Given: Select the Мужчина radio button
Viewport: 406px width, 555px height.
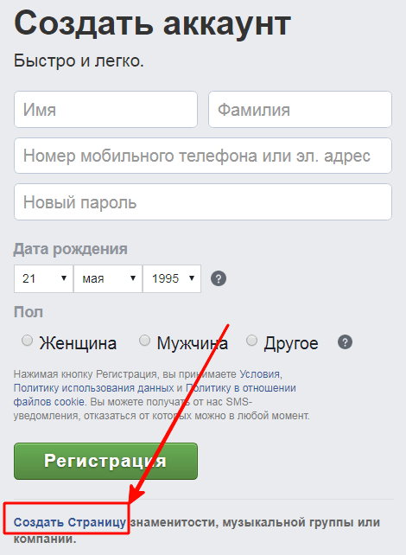Looking at the screenshot, I should tap(144, 341).
